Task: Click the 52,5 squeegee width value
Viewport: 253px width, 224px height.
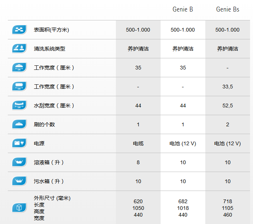Action: [227, 105]
